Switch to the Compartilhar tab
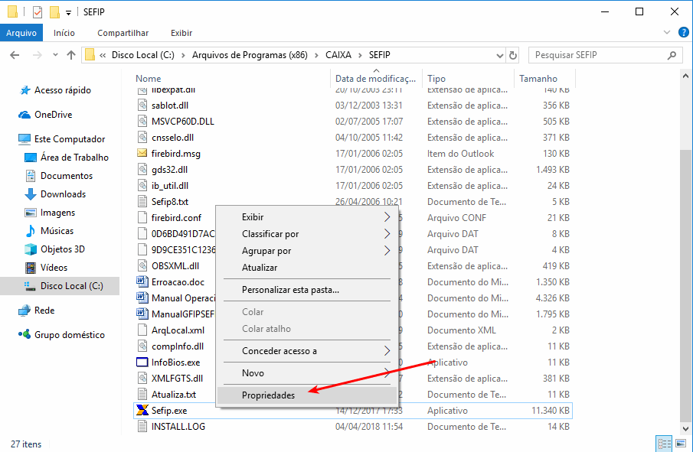Viewport: 693px width, 452px height. pyautogui.click(x=123, y=33)
